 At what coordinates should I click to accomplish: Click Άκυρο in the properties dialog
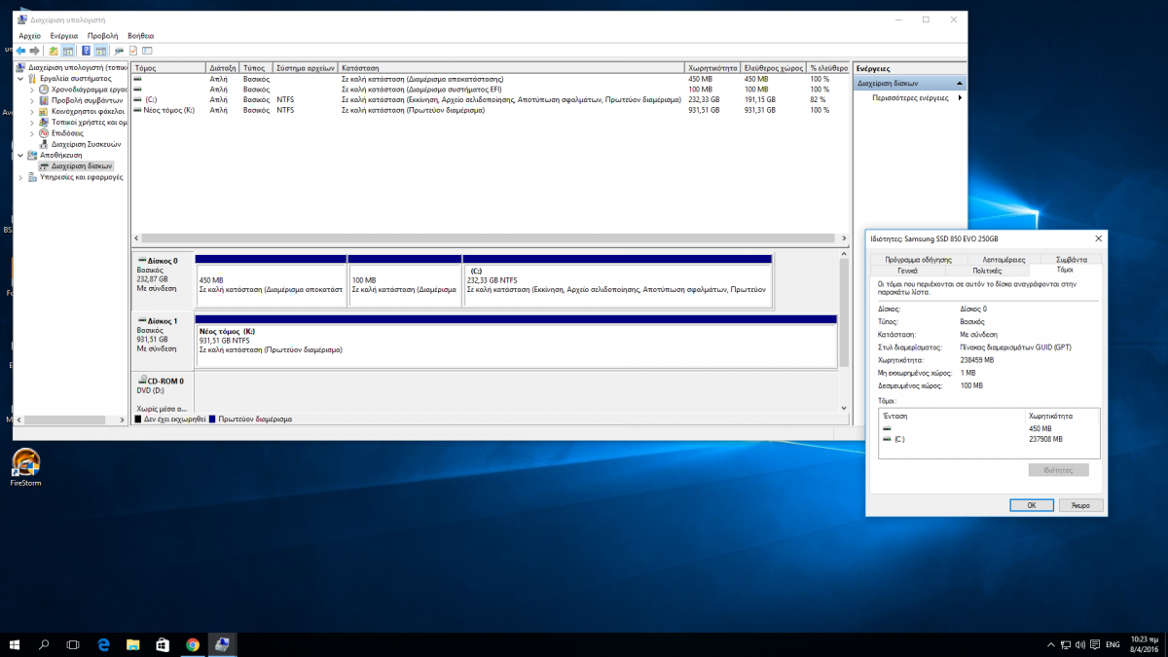click(1080, 505)
